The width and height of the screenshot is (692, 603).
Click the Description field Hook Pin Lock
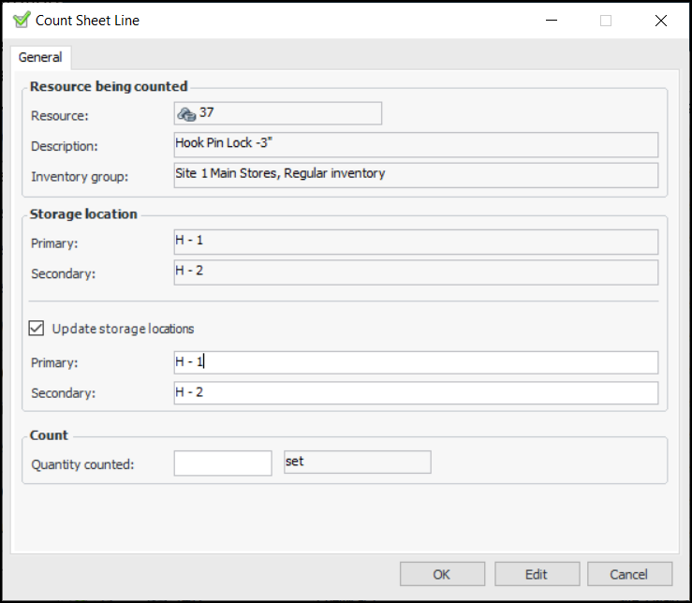(x=416, y=144)
